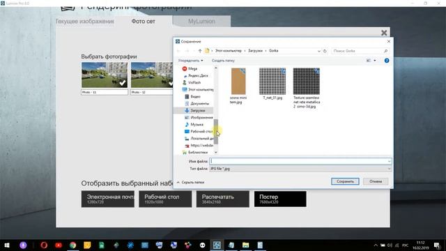Click the search magnifier in the Gorka search box
The width and height of the screenshot is (446, 251).
click(385, 51)
